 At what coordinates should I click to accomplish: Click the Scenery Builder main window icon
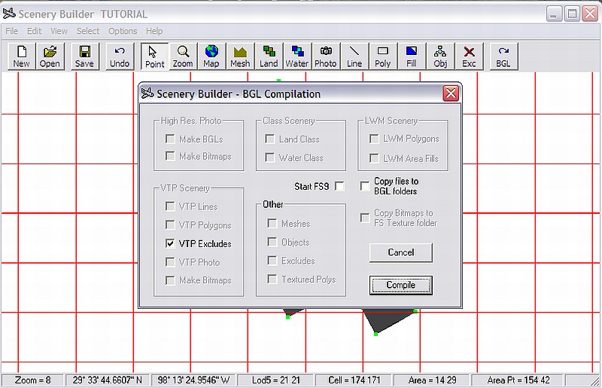coord(9,14)
